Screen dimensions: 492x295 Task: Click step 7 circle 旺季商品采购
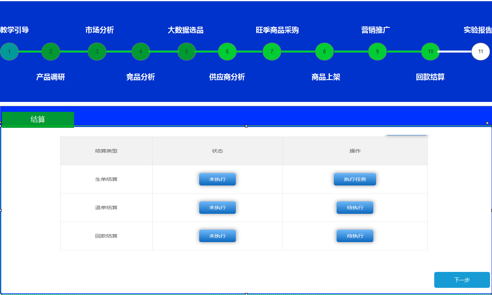tap(272, 51)
